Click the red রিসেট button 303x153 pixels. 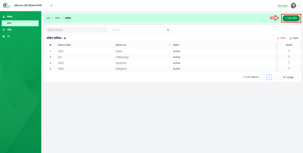281,38
